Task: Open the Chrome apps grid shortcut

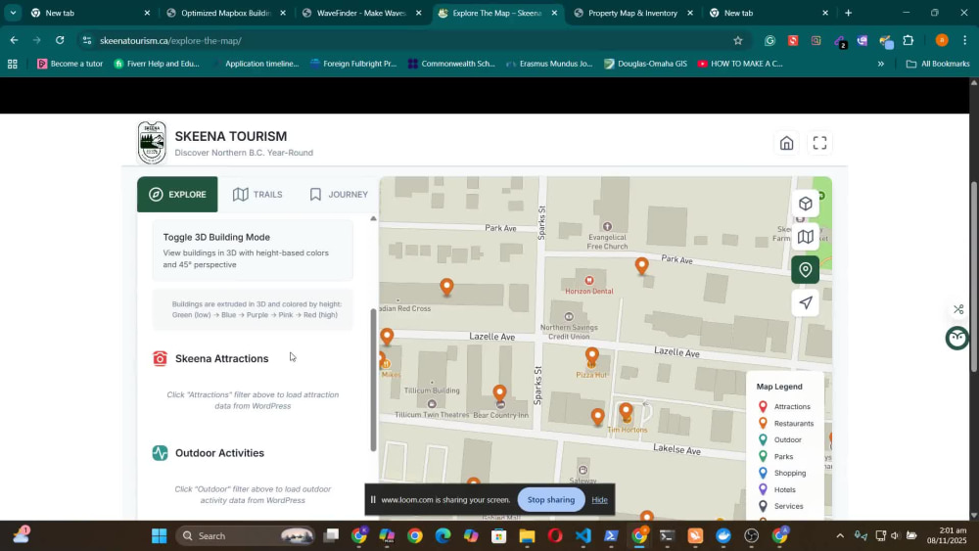Action: (13, 64)
